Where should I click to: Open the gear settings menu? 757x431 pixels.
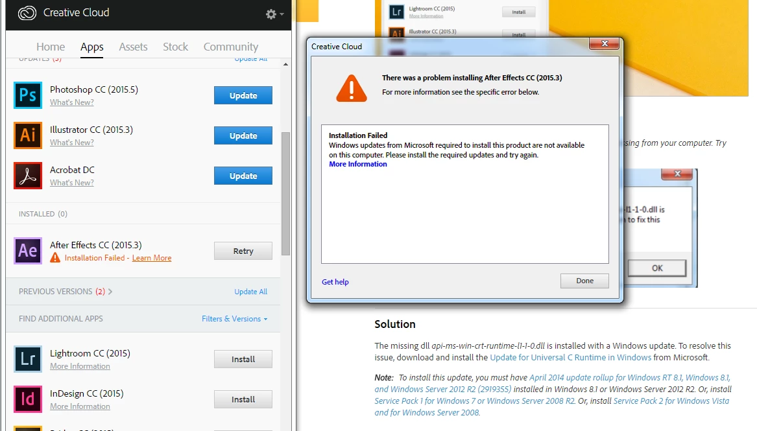274,14
